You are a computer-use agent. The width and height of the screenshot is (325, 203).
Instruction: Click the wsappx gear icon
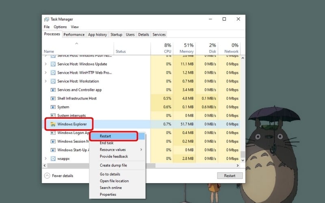click(x=53, y=159)
